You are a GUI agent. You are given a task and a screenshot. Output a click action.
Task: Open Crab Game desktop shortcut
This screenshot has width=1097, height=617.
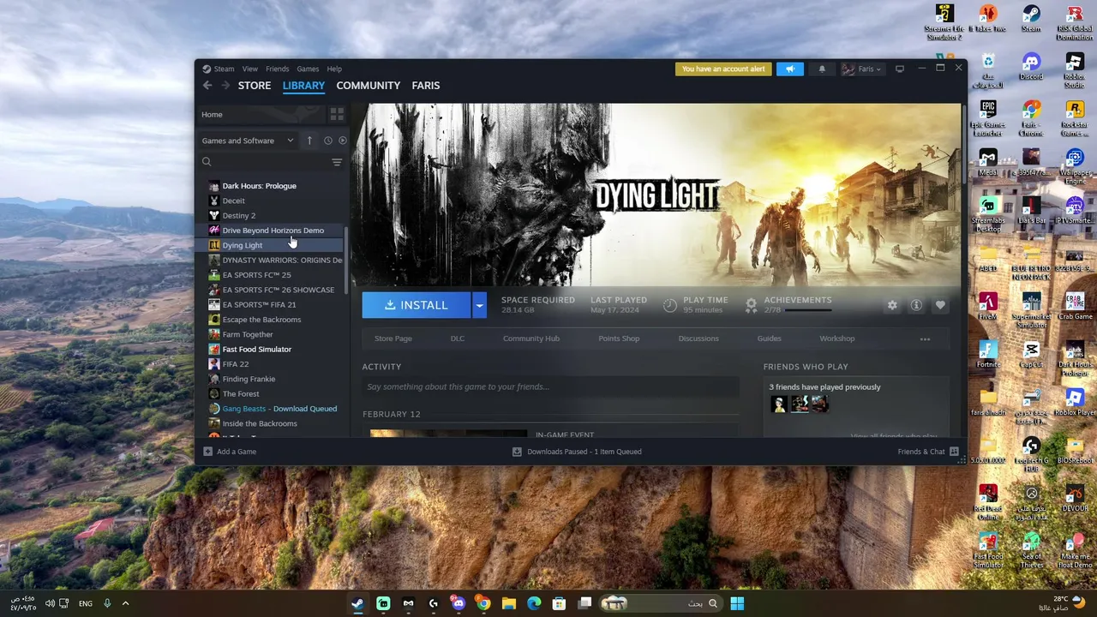[1075, 307]
